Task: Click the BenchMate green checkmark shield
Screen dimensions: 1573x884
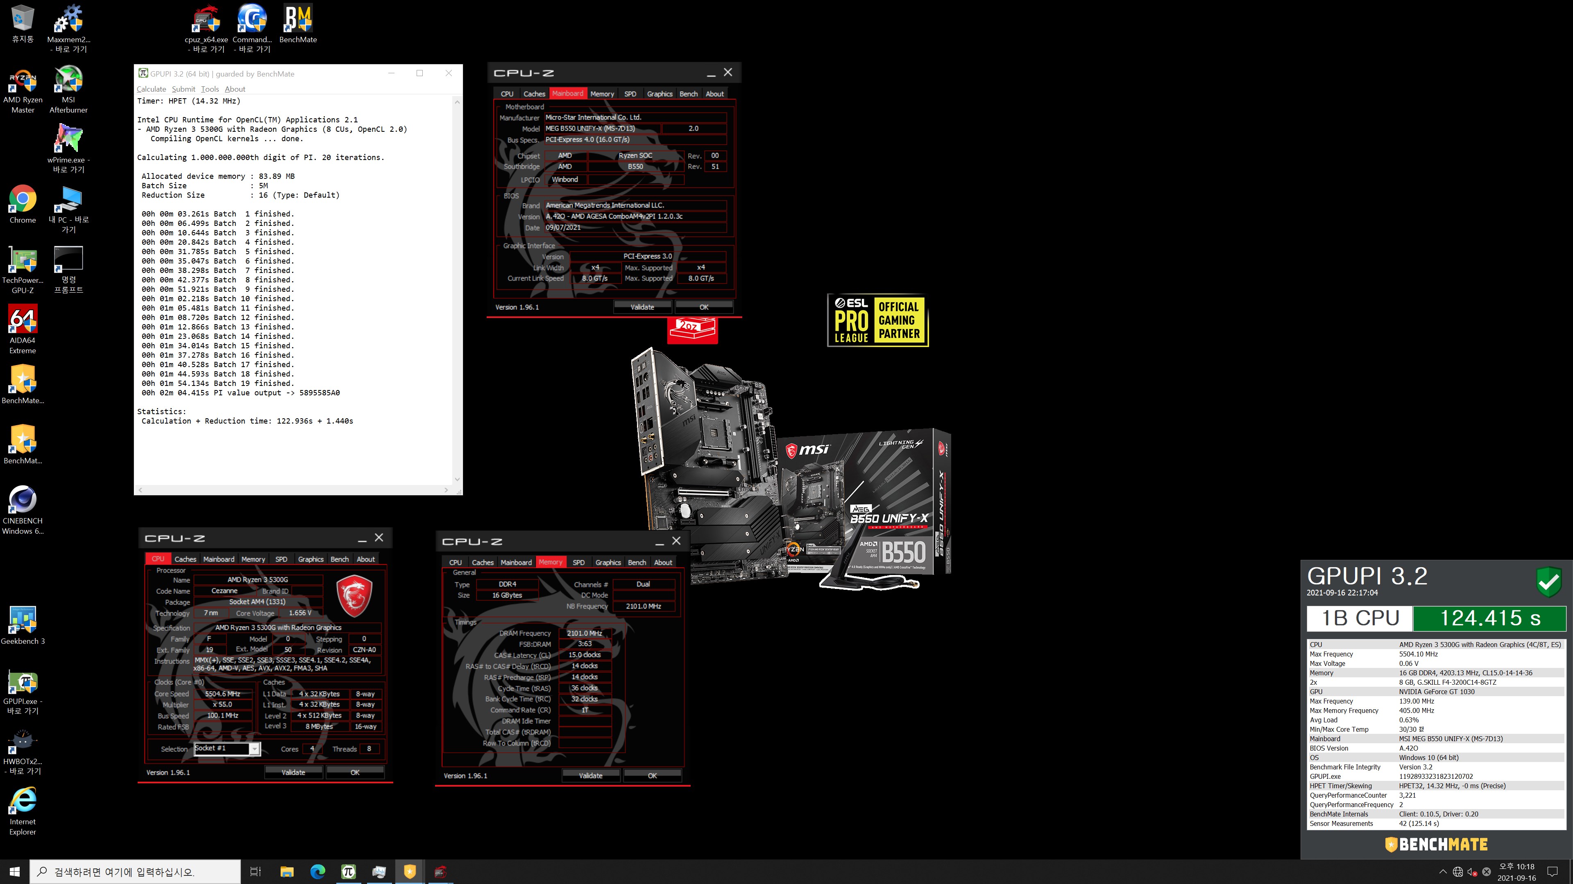Action: [1549, 582]
